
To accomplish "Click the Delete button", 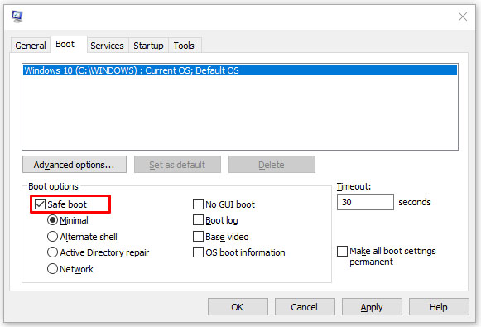I will point(272,165).
